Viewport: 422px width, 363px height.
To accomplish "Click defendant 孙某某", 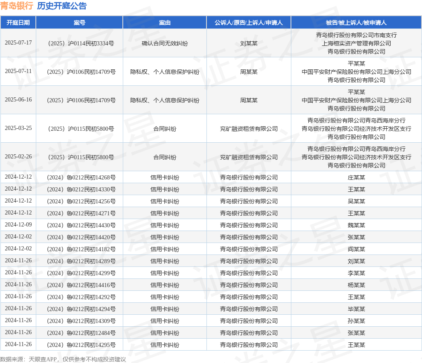I will pos(356,321).
